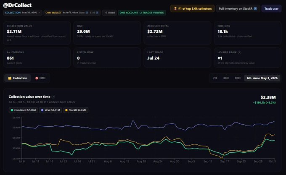
Task: Click the $3.00M y-axis label
Action: pos(16,128)
